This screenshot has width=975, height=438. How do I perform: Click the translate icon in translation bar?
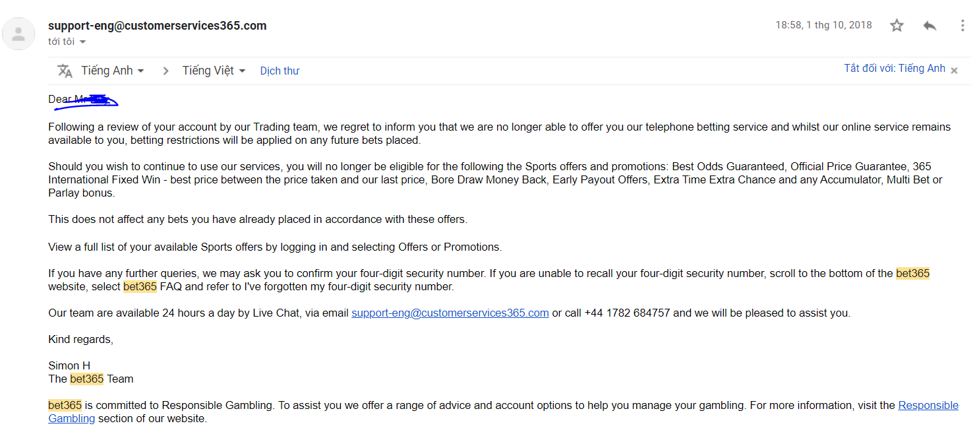(x=65, y=71)
